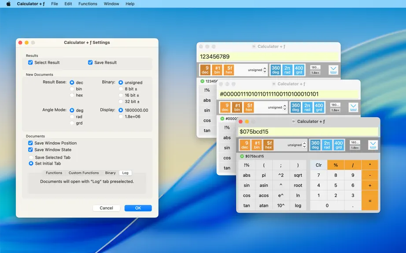
Task: Set Display to 1.8e+06 format
Action: (x=121, y=117)
